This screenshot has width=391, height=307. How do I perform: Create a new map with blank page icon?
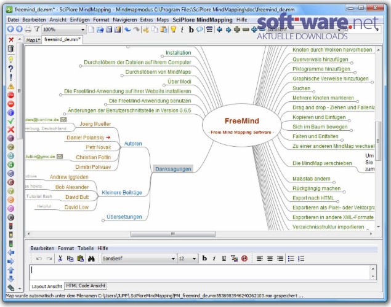click(x=91, y=29)
